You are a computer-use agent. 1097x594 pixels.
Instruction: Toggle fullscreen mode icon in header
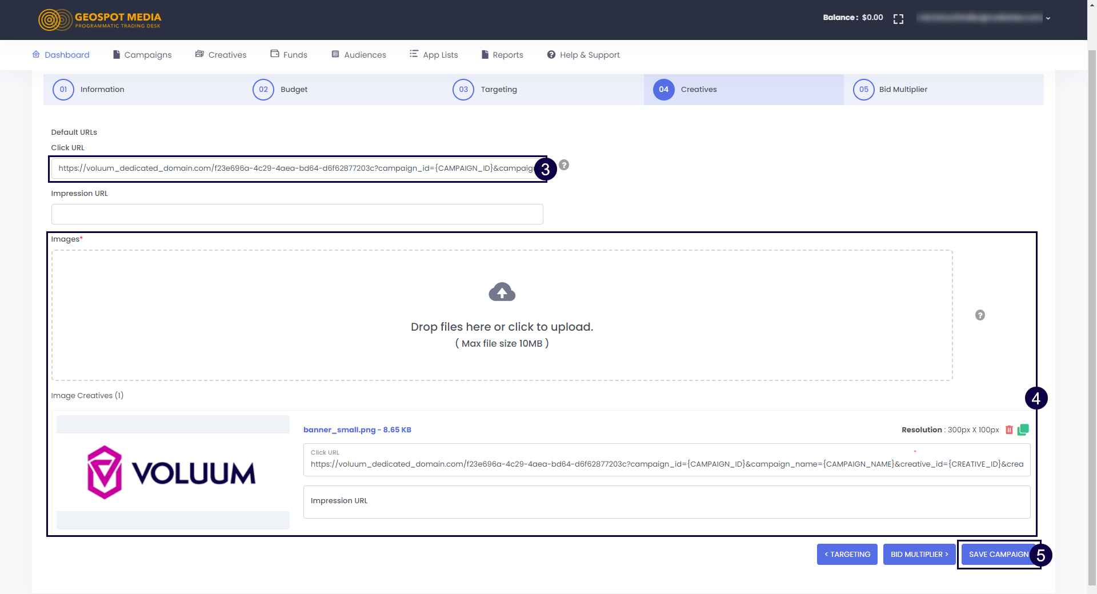(898, 19)
